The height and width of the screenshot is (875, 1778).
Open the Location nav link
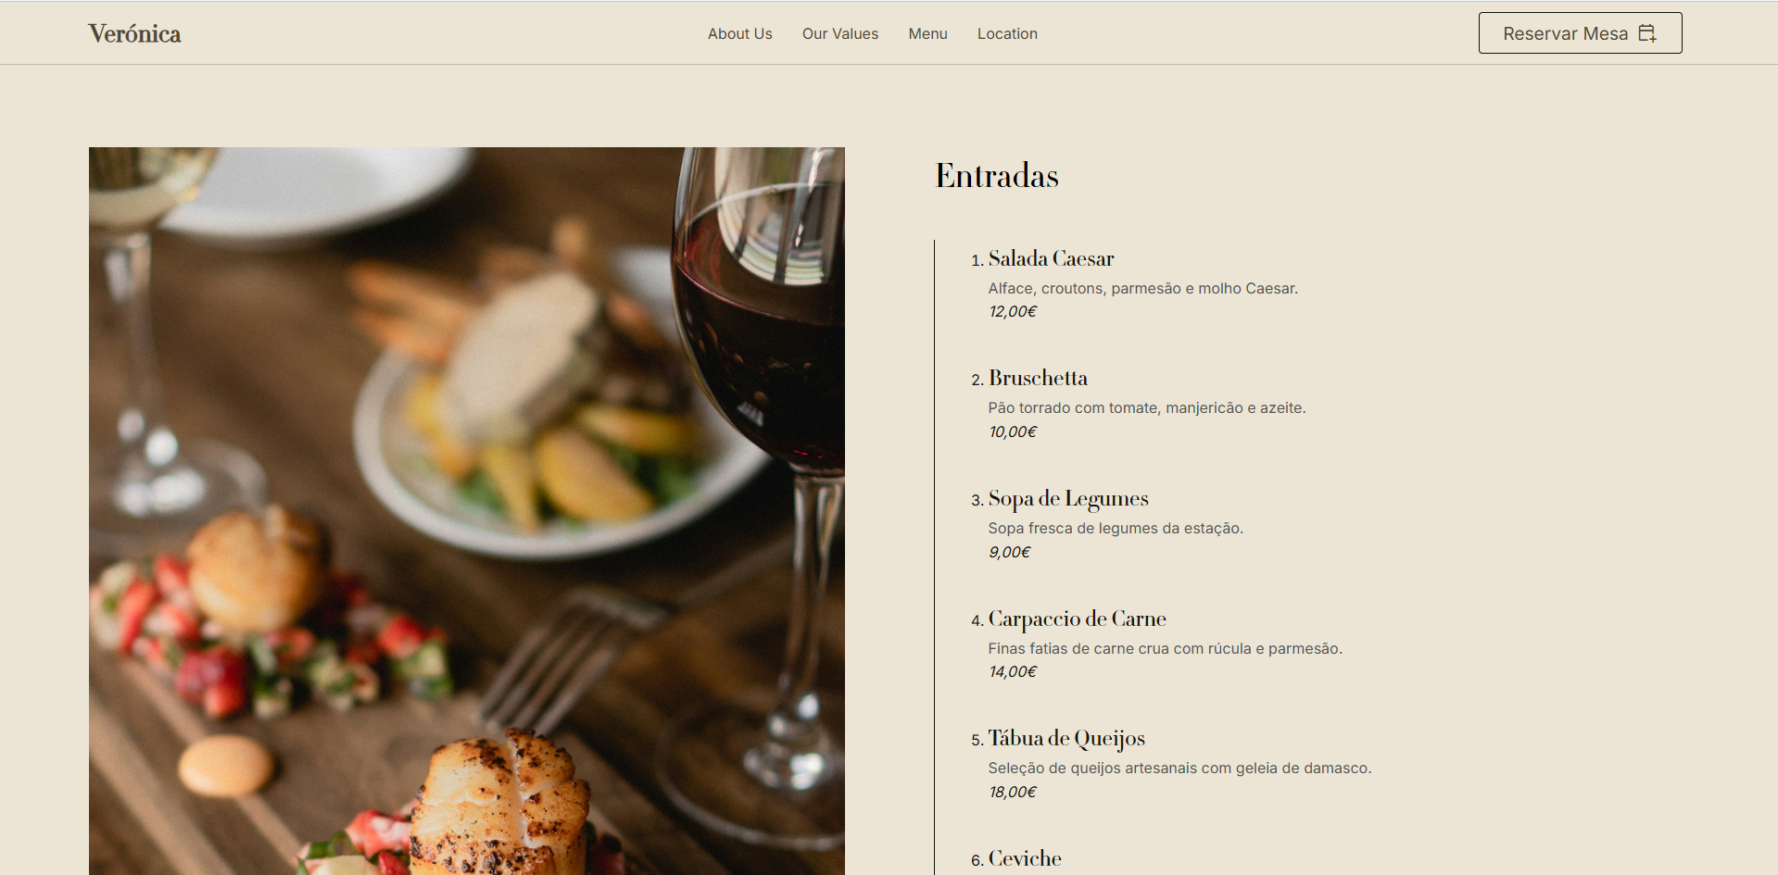pyautogui.click(x=1007, y=33)
